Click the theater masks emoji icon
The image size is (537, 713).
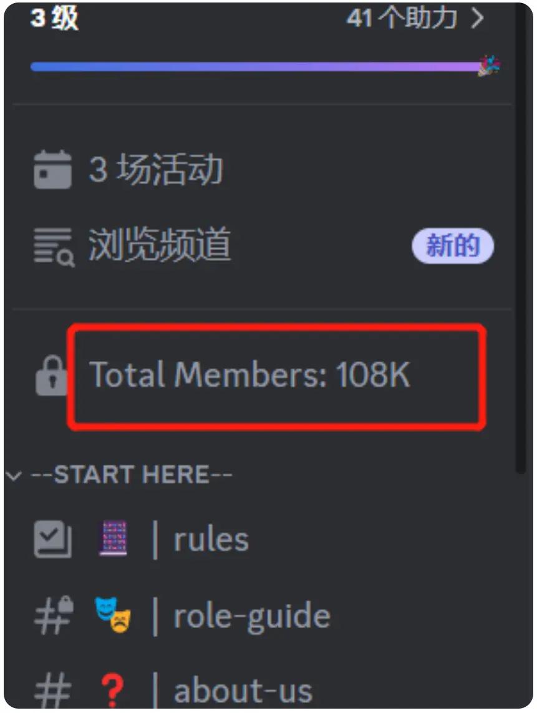(x=113, y=615)
